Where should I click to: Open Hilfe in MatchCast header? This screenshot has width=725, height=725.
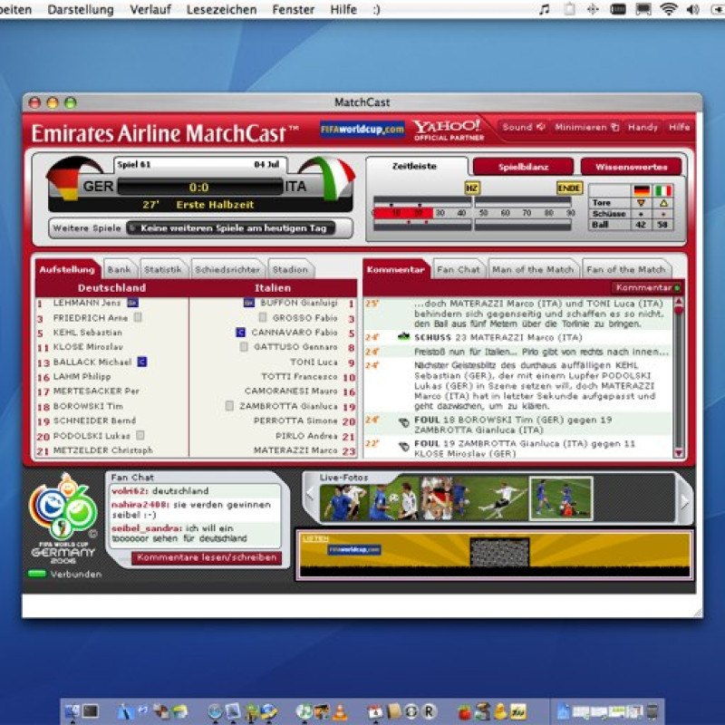679,127
